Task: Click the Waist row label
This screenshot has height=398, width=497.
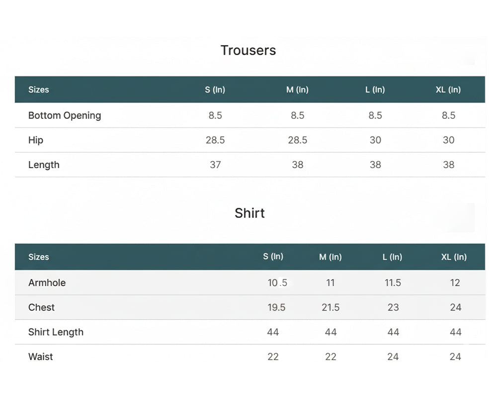Action: coord(41,357)
